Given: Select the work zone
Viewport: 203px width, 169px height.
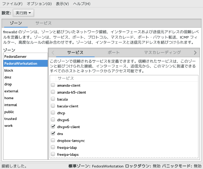Looking at the screenshot, I should (26, 126).
